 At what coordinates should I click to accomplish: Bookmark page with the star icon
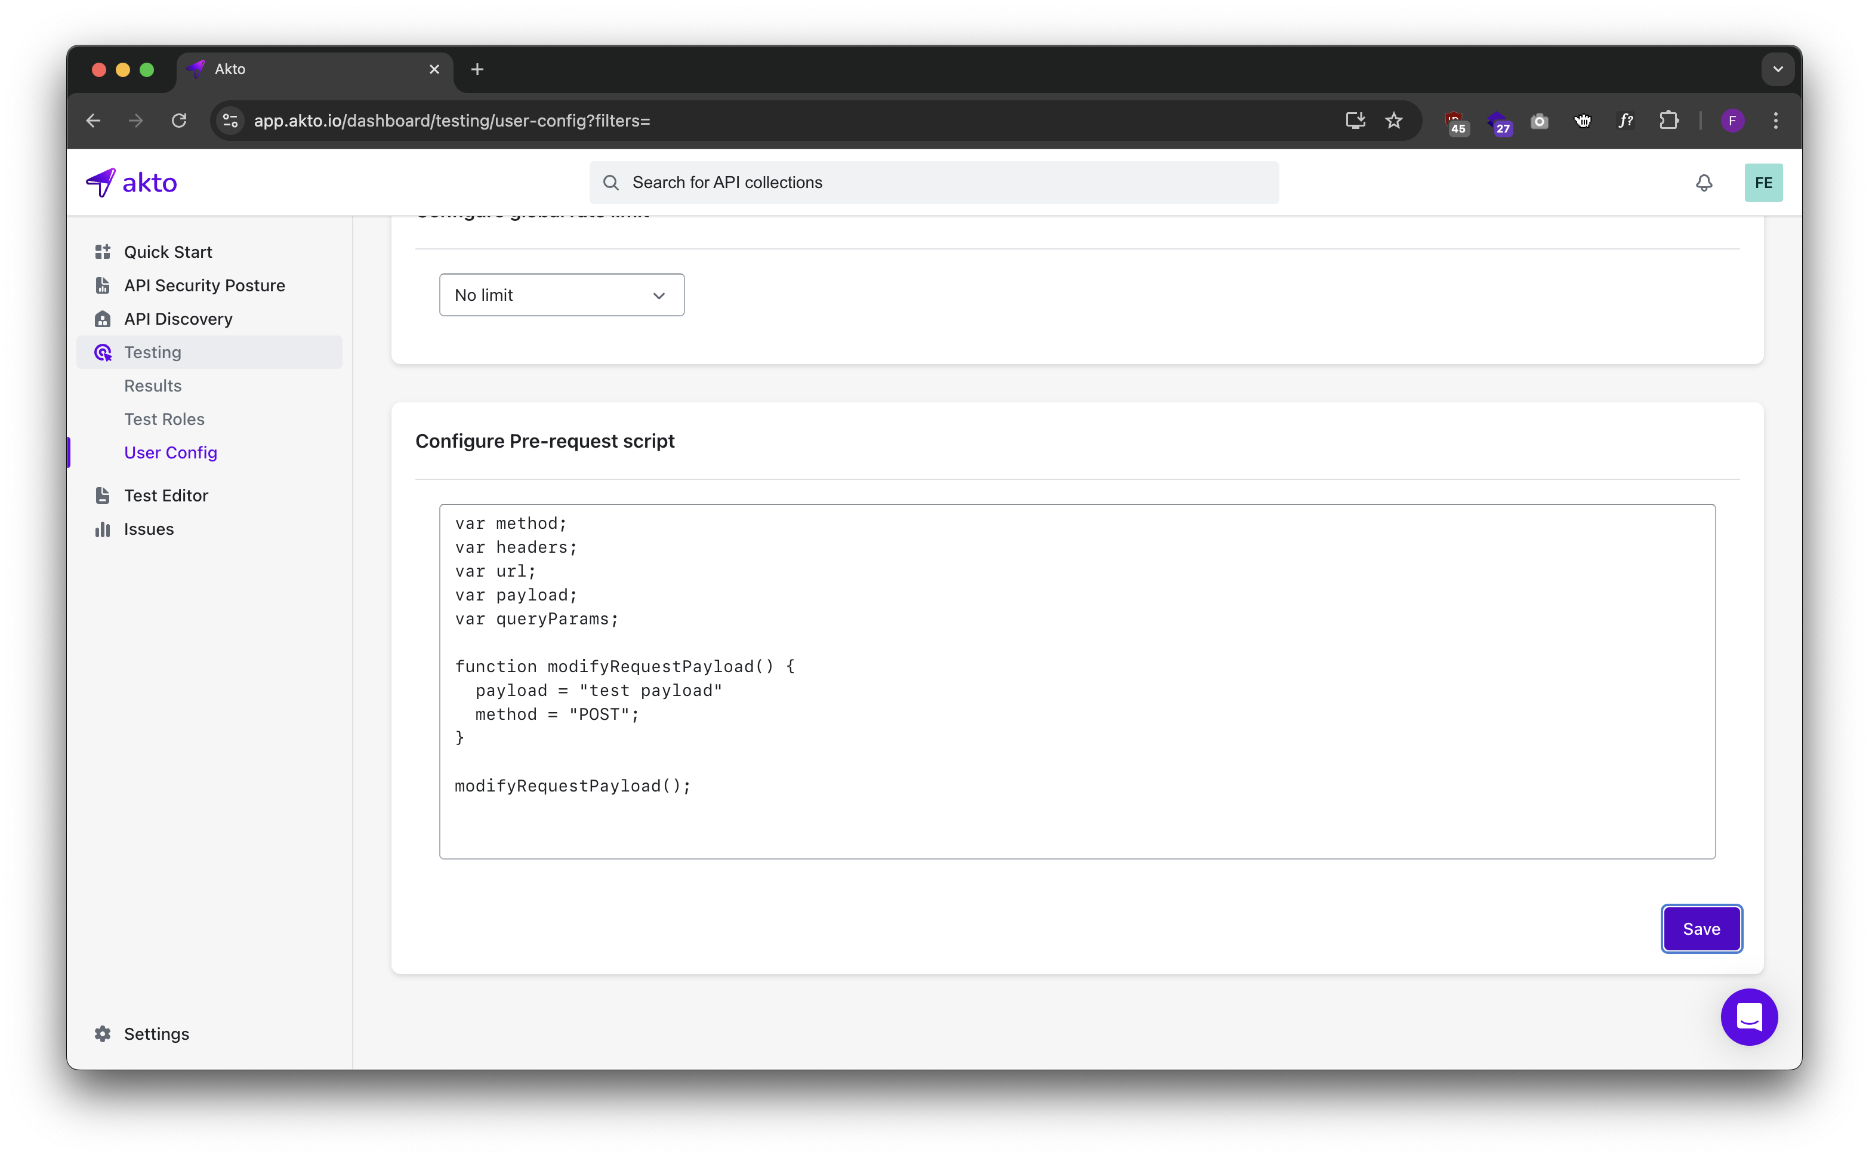click(x=1393, y=120)
